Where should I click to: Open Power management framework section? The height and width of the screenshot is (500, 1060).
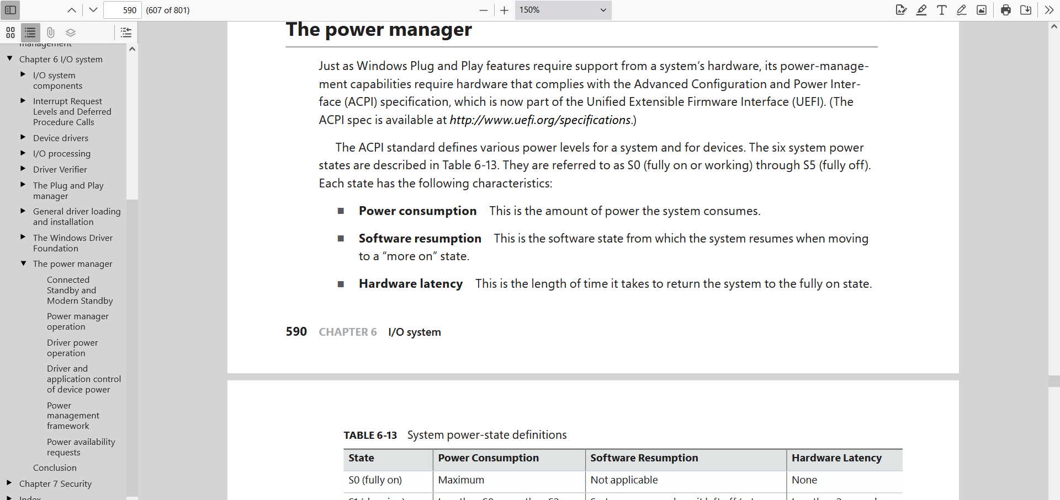click(x=73, y=416)
